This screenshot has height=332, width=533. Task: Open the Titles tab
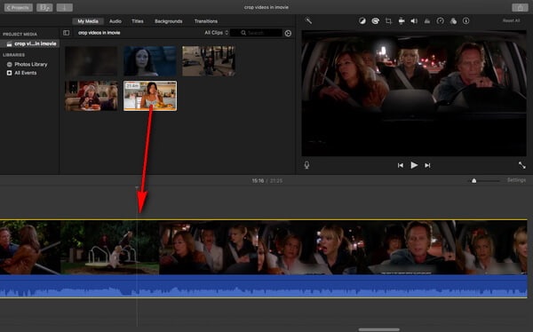[138, 21]
